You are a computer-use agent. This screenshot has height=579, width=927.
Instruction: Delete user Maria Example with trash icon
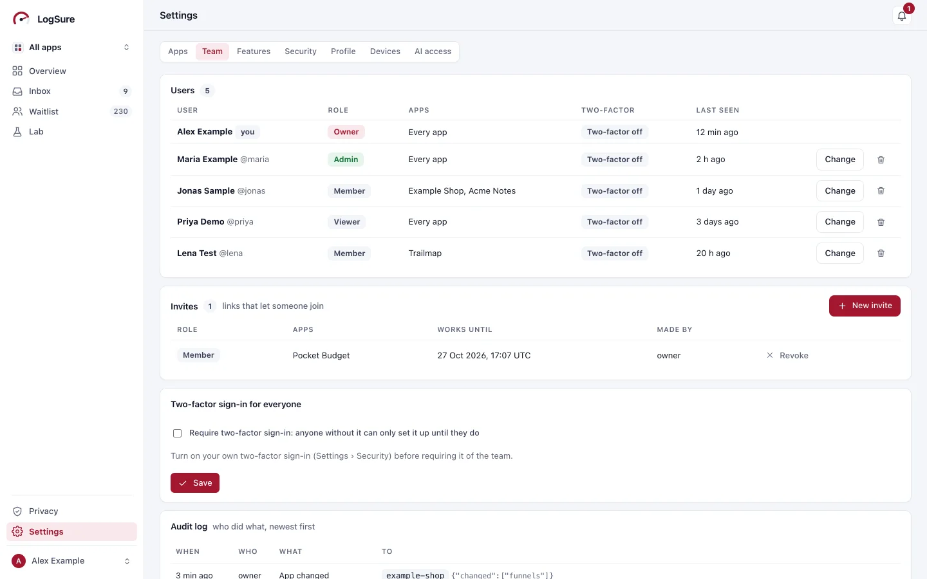pos(881,160)
